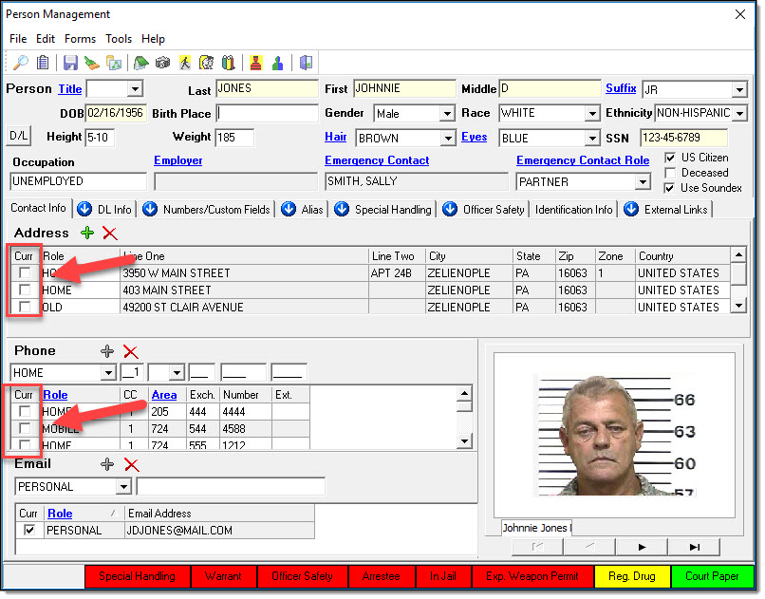
Task: Click the blue floppy disk save icon
Action: coord(70,63)
